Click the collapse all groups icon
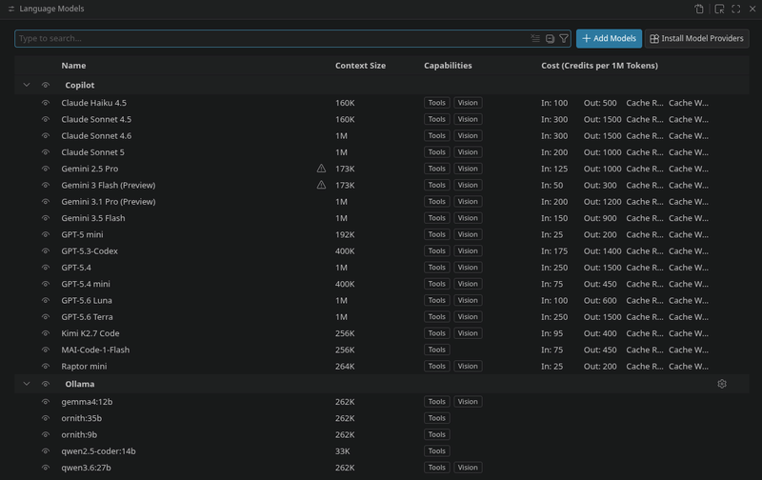The height and width of the screenshot is (480, 762). point(550,38)
